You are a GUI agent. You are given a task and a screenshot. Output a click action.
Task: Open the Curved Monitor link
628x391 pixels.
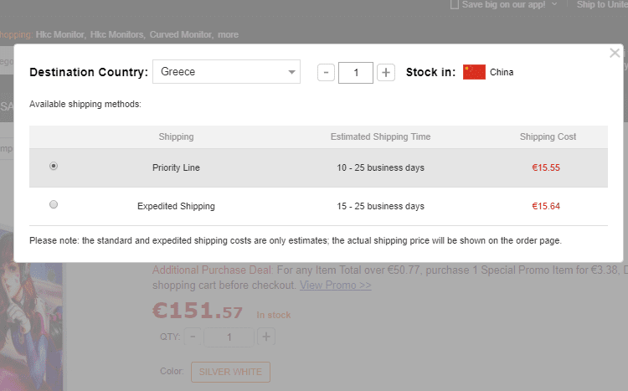point(181,35)
